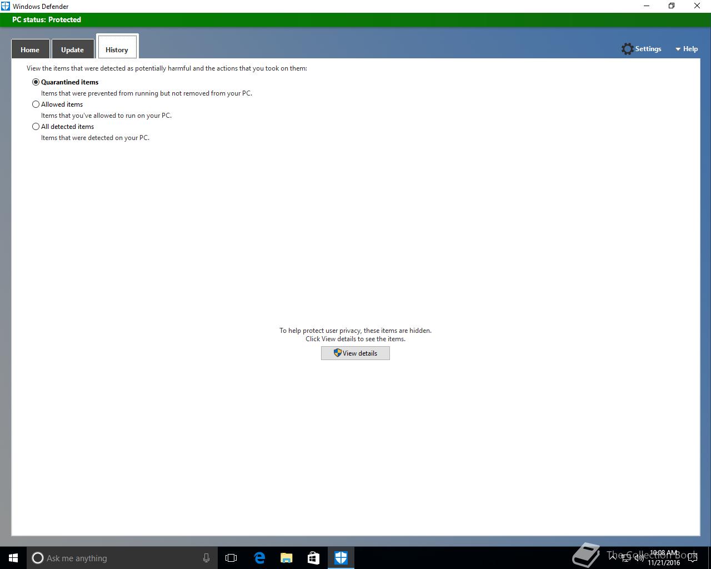
Task: Click the Windows Defender taskbar icon
Action: click(341, 558)
